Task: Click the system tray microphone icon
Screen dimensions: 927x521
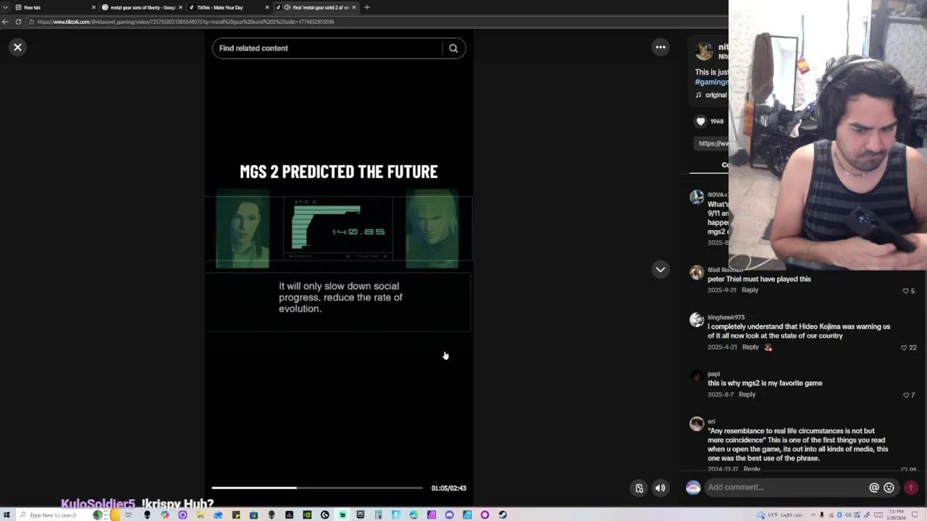Action: (822, 514)
